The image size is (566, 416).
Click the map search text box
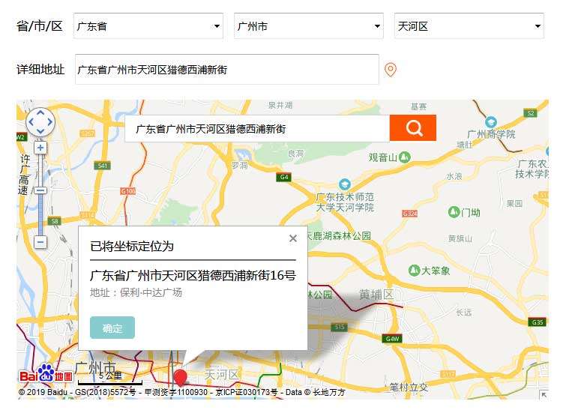coord(257,129)
